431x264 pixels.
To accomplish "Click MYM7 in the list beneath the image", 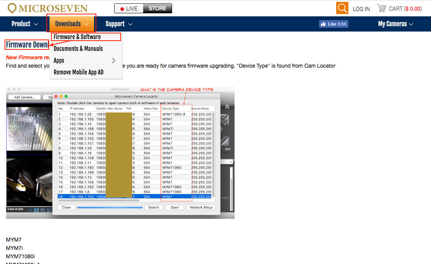I will [14, 240].
